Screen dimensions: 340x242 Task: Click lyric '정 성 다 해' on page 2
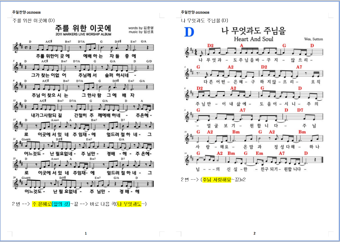click(285, 147)
